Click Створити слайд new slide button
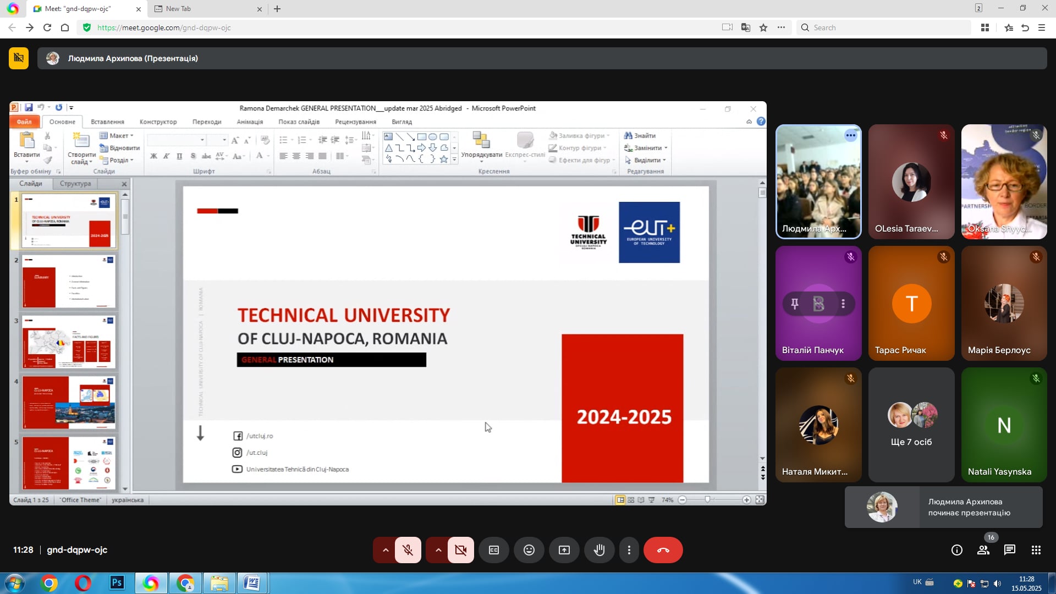Viewport: 1056px width, 594px height. 81,148
